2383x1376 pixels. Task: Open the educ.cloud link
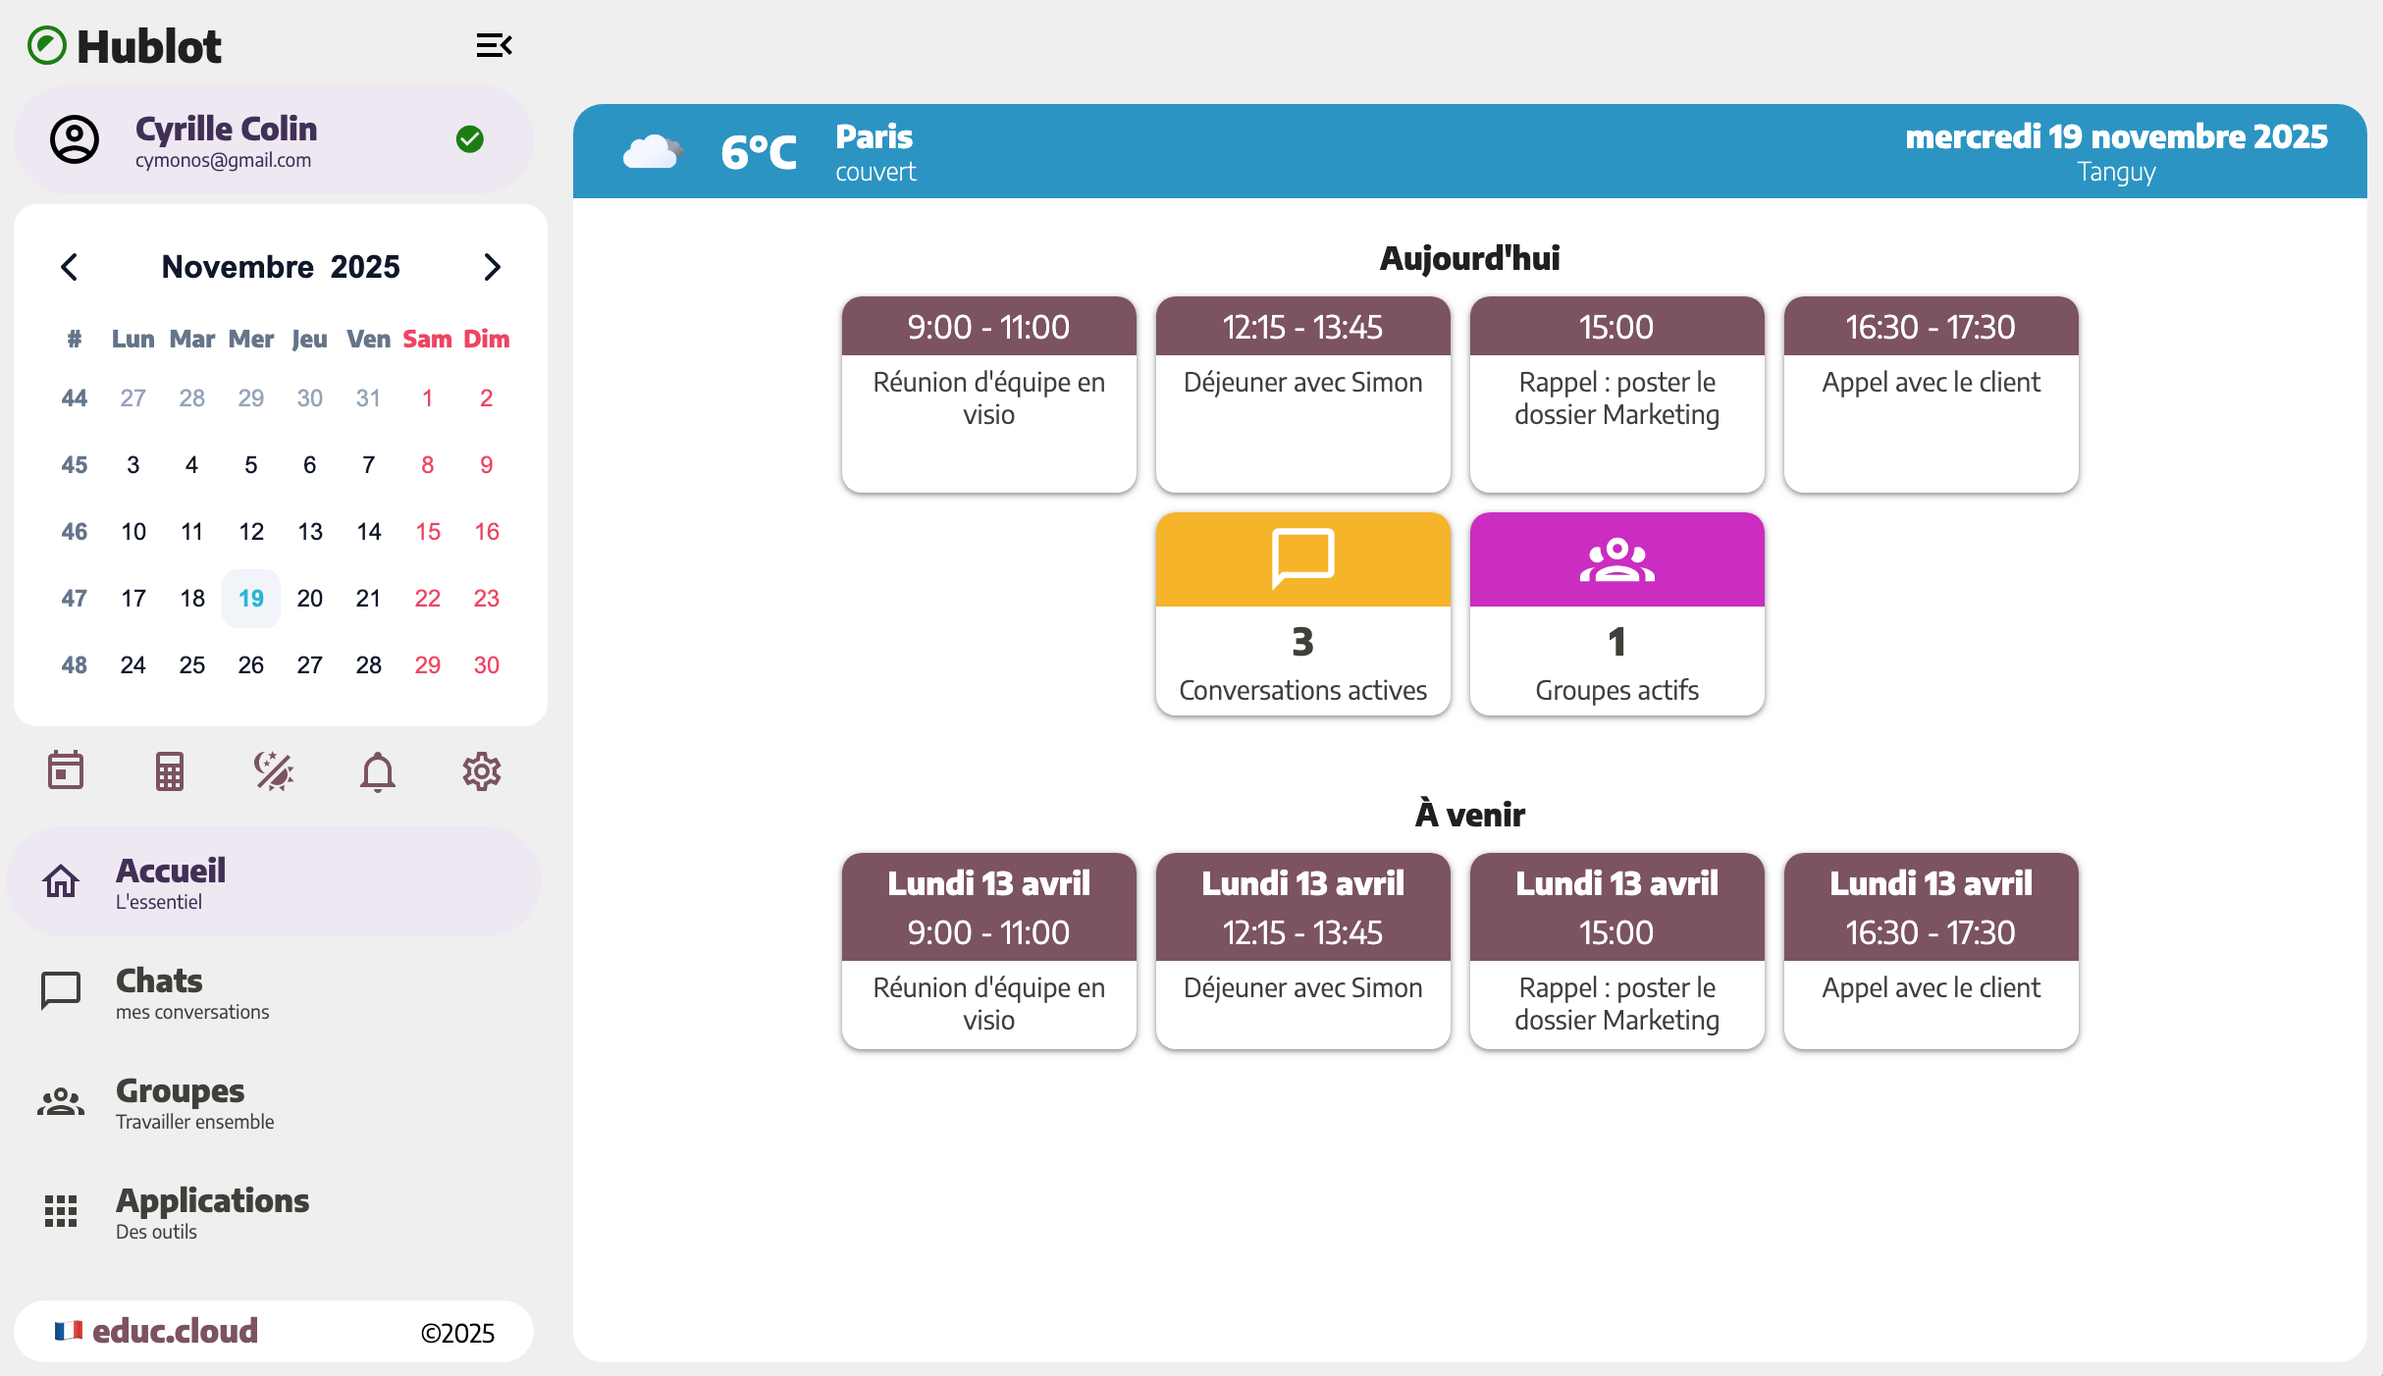[x=175, y=1331]
